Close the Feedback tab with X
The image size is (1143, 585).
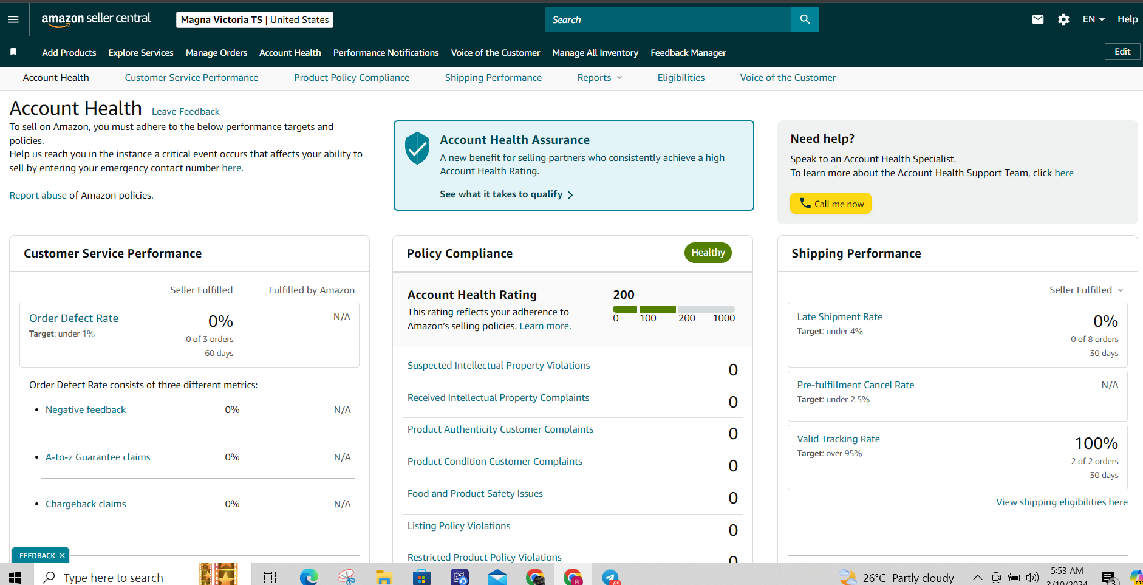click(62, 555)
